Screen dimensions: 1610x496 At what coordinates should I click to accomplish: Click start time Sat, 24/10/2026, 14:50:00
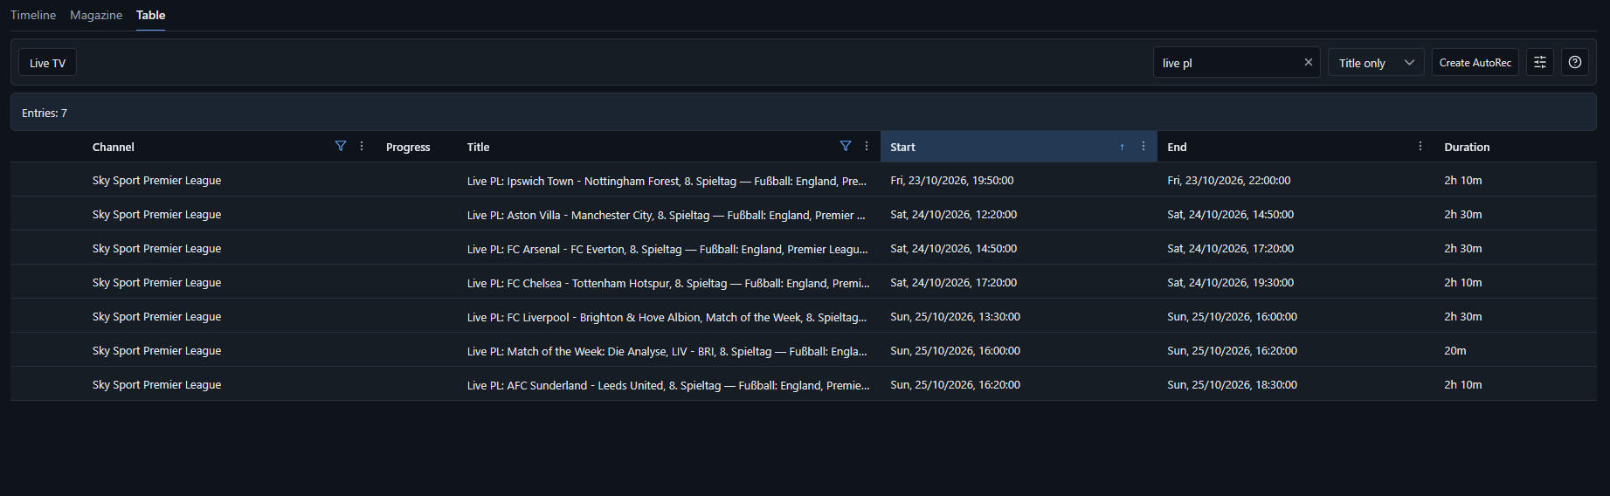coord(953,249)
